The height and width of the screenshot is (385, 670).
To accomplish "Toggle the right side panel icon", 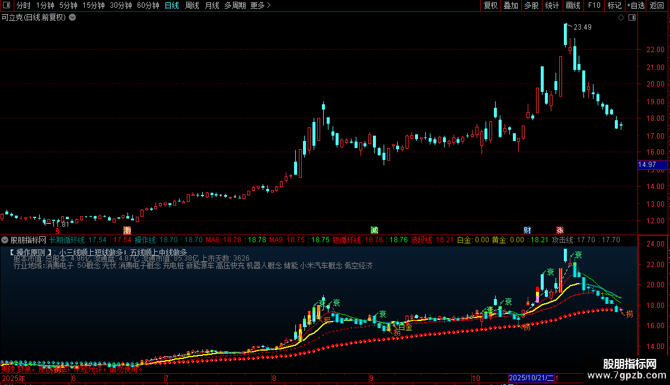I will 632,18.
